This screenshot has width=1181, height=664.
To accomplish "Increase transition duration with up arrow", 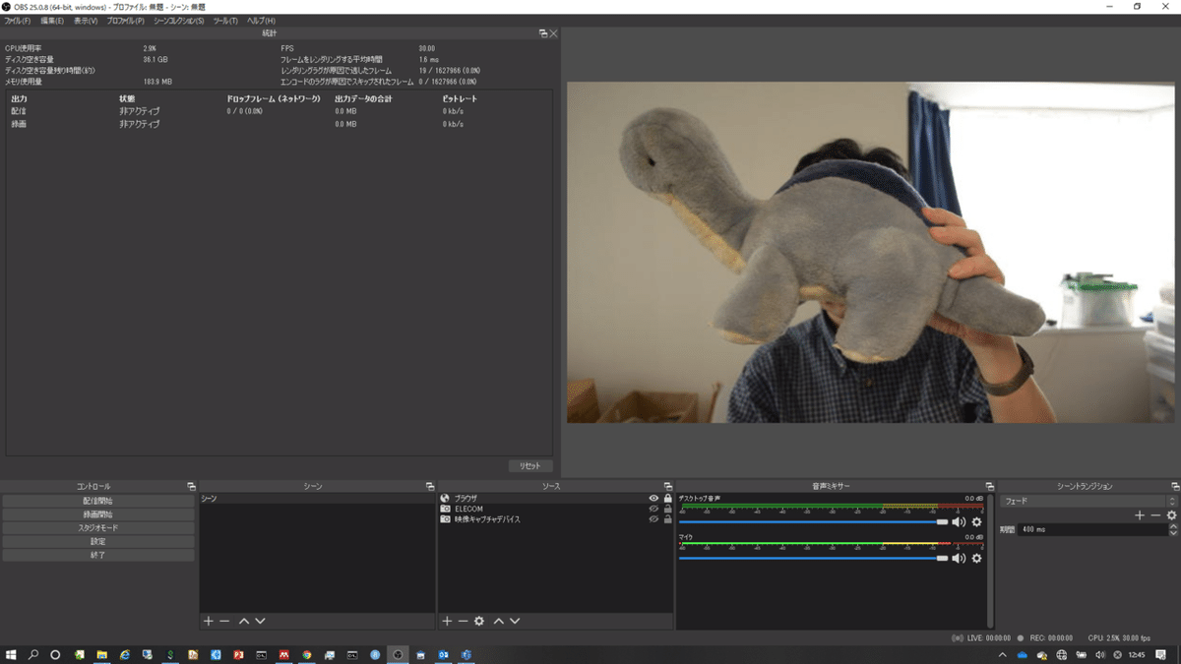I will (x=1173, y=526).
